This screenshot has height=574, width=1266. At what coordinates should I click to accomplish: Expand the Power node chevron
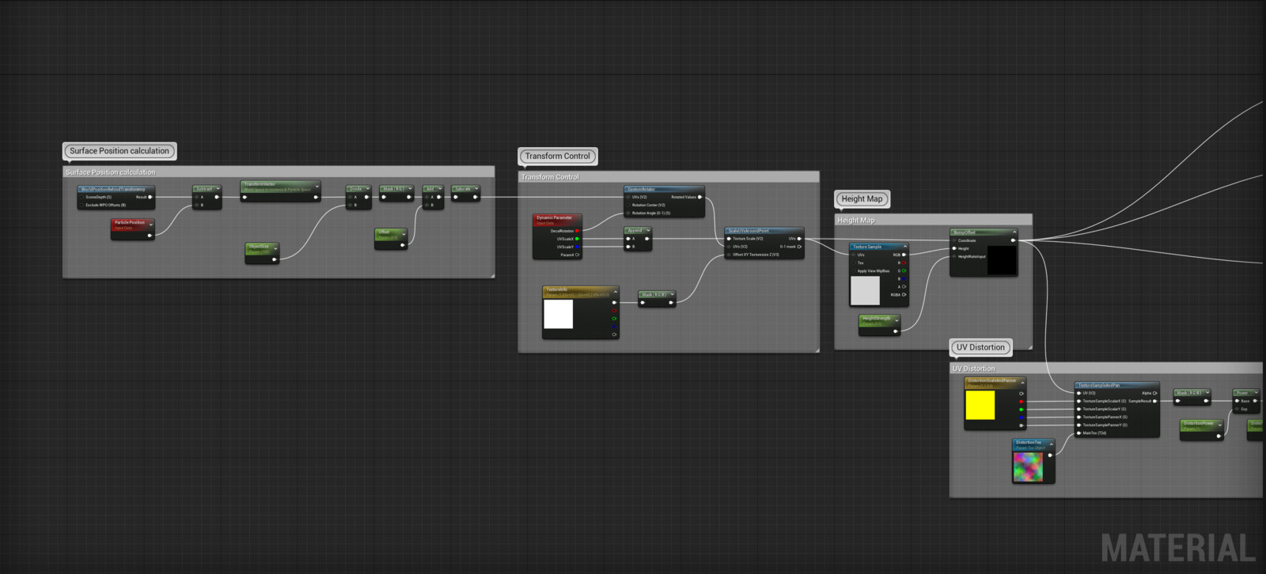point(1257,393)
